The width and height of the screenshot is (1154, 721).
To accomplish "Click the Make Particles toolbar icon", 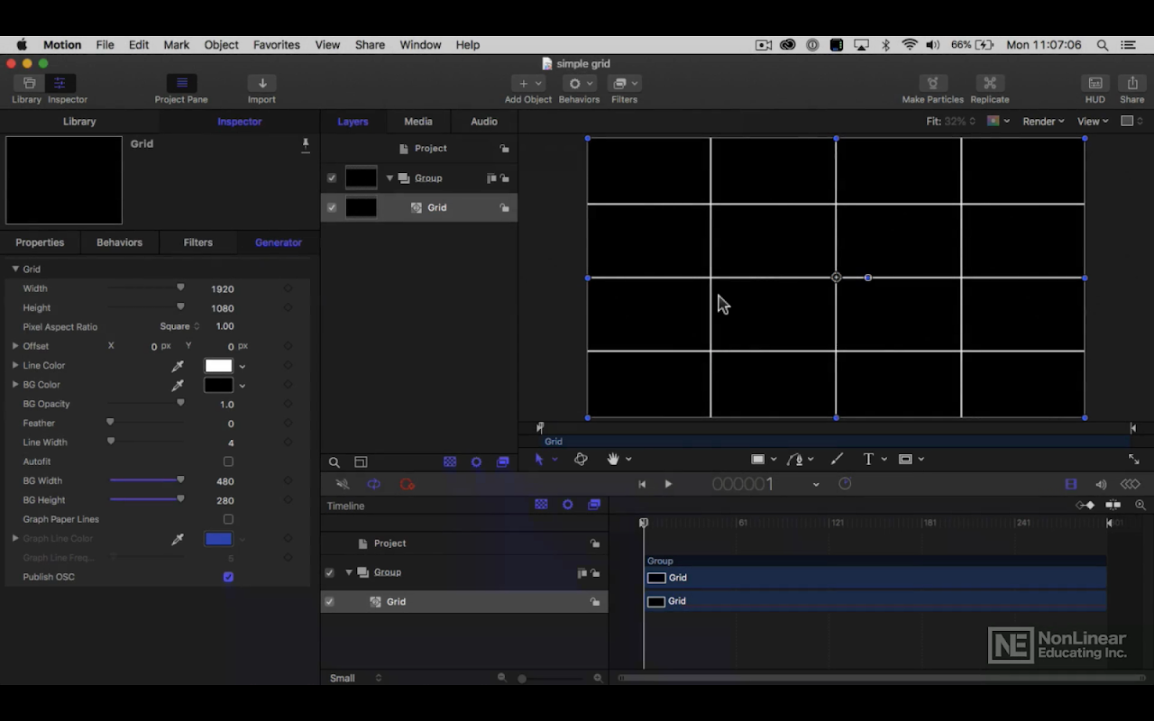I will [x=932, y=84].
